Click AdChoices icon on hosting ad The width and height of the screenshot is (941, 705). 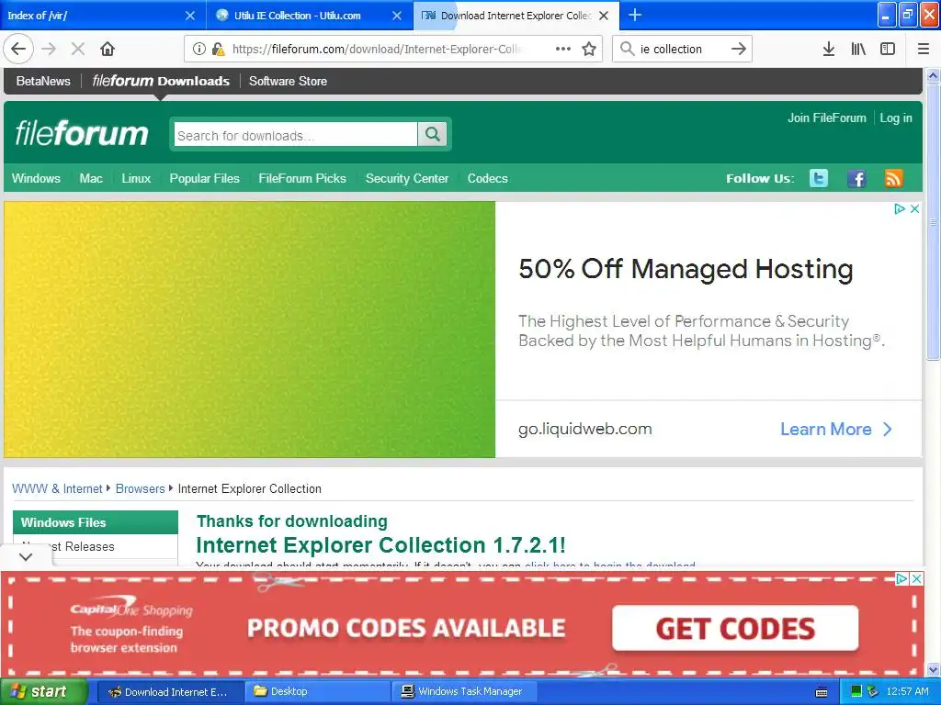click(900, 208)
